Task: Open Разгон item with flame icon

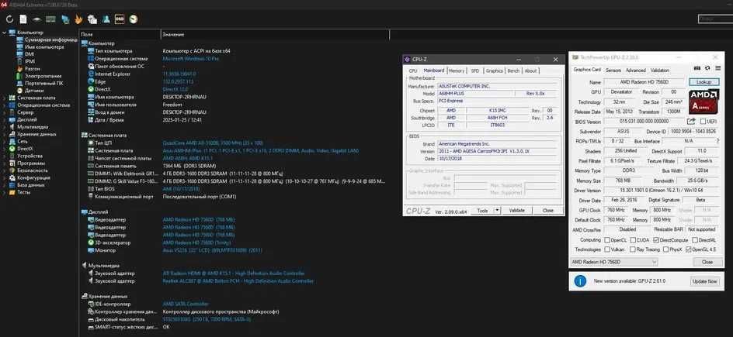Action: [33, 68]
